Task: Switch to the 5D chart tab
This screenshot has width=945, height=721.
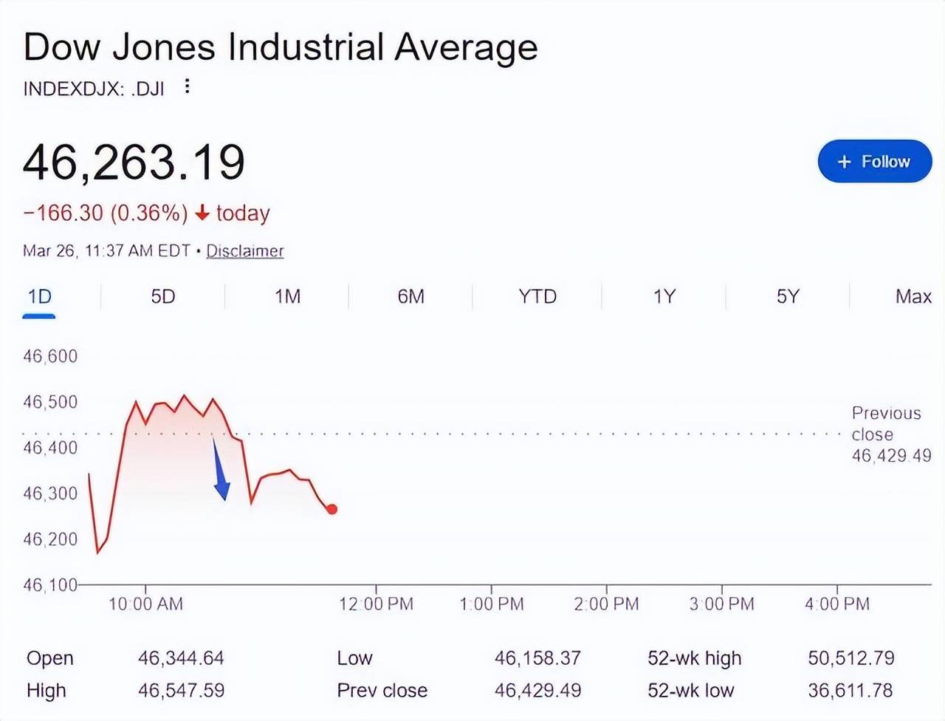Action: tap(163, 297)
